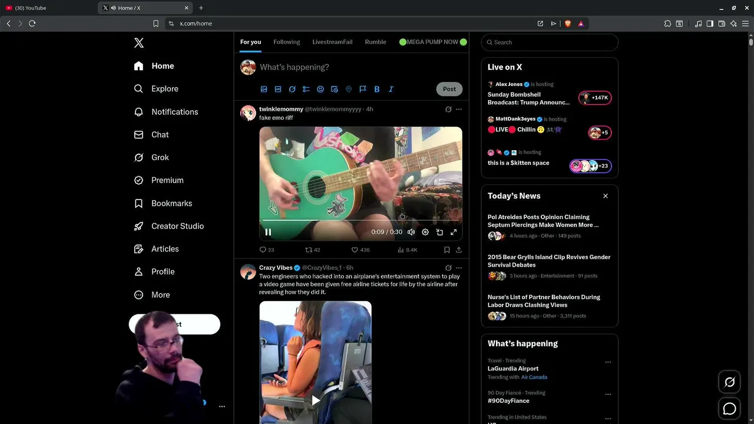
Task: Toggle italic formatting in compose
Action: [x=391, y=90]
